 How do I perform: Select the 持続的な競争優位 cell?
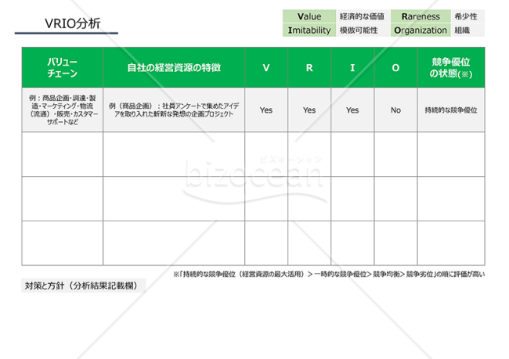click(451, 109)
